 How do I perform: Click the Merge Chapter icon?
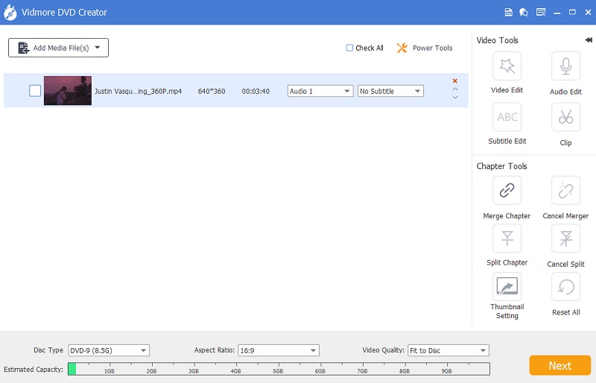[507, 191]
